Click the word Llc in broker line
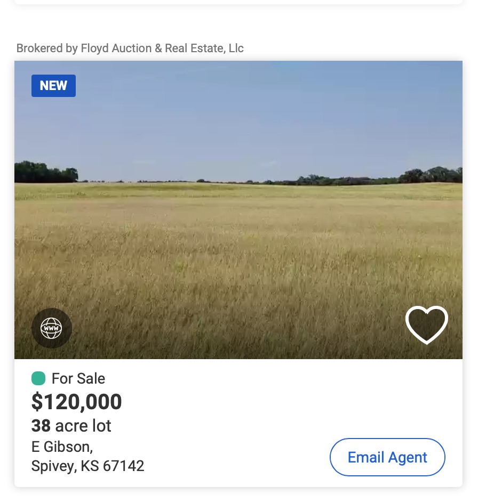 click(x=236, y=48)
